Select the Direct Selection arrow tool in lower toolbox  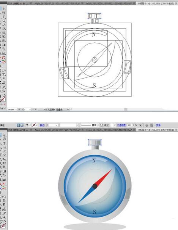click(x=4, y=135)
